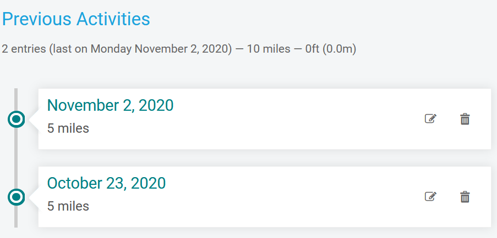Click the October 23 card pointer arrow
The image size is (497, 238).
[x=34, y=197]
